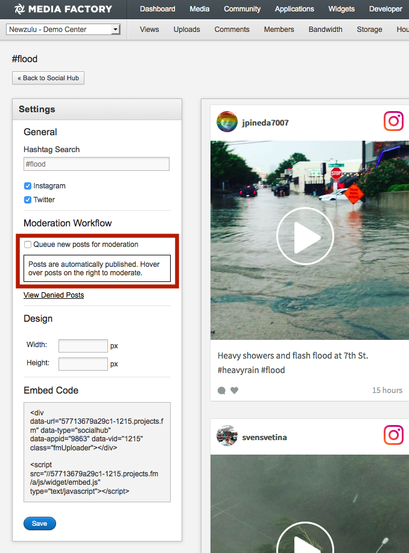
Task: Click Instagram icon on svensvetina post
Action: 393,435
